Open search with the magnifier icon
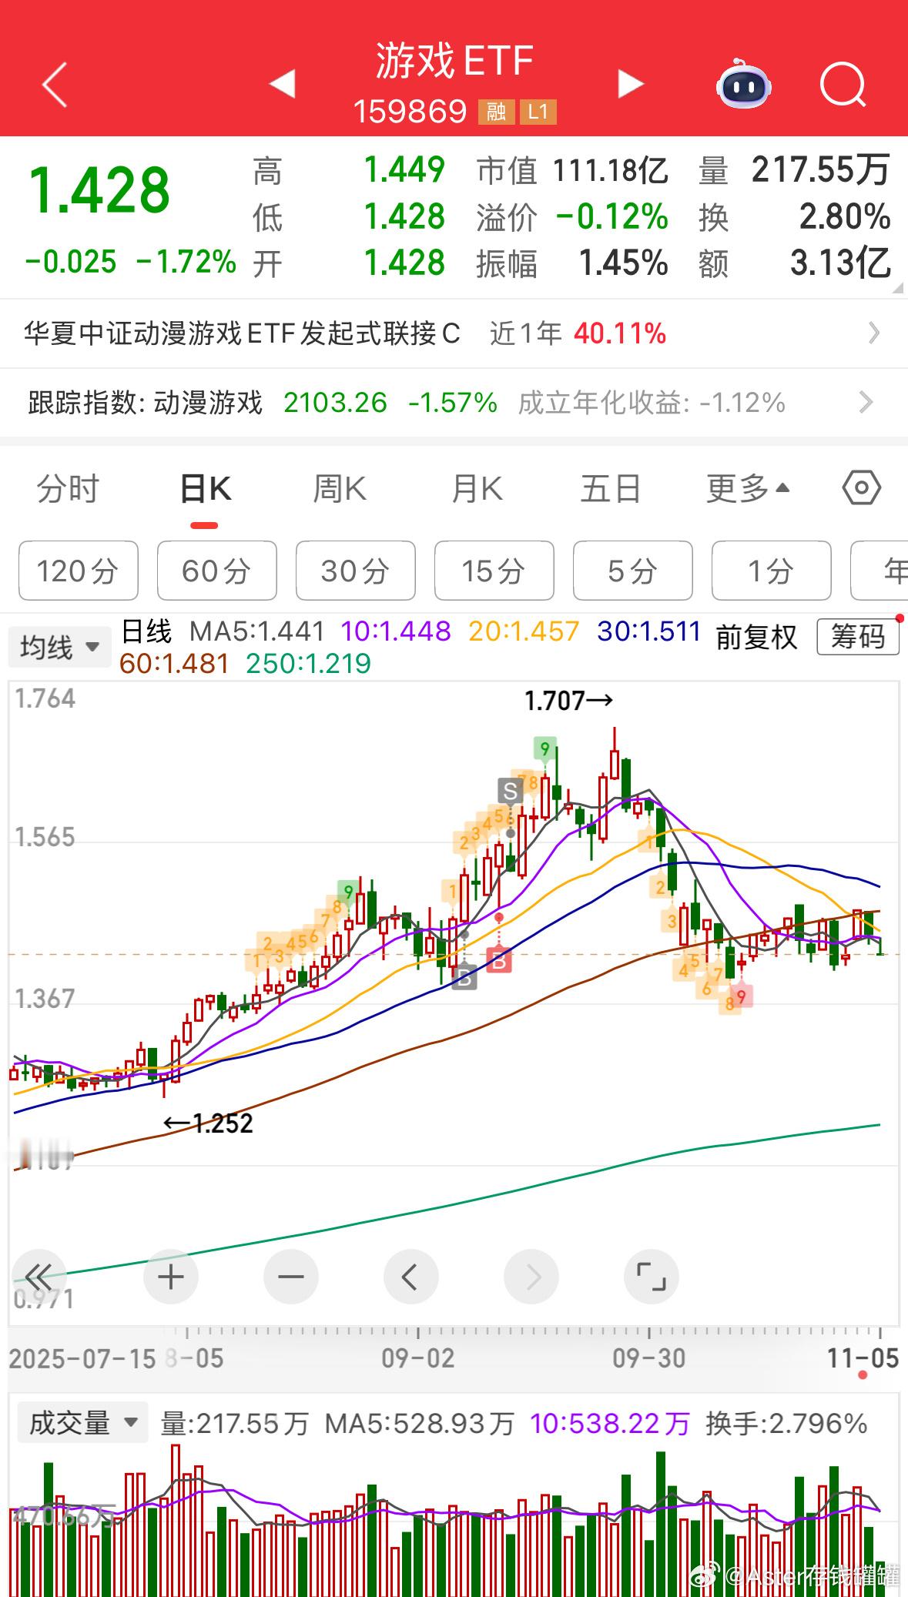The image size is (908, 1597). (x=843, y=84)
